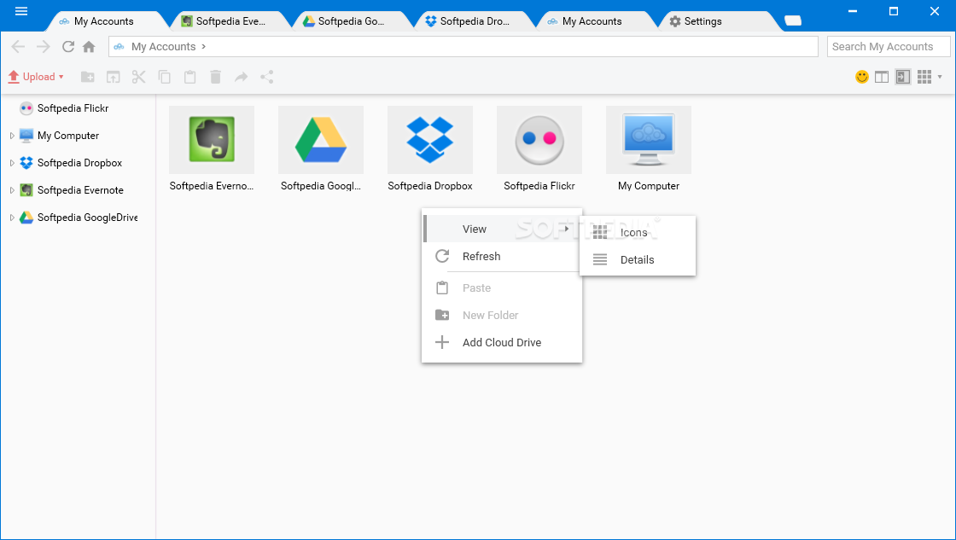Click the Delete trash icon
Screen dimensions: 956x540
(215, 77)
